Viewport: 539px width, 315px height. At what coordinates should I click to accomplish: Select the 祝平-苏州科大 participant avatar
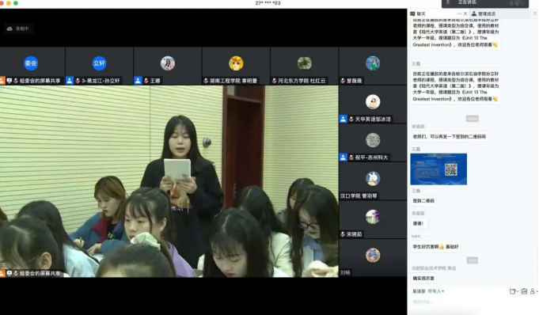tap(373, 140)
